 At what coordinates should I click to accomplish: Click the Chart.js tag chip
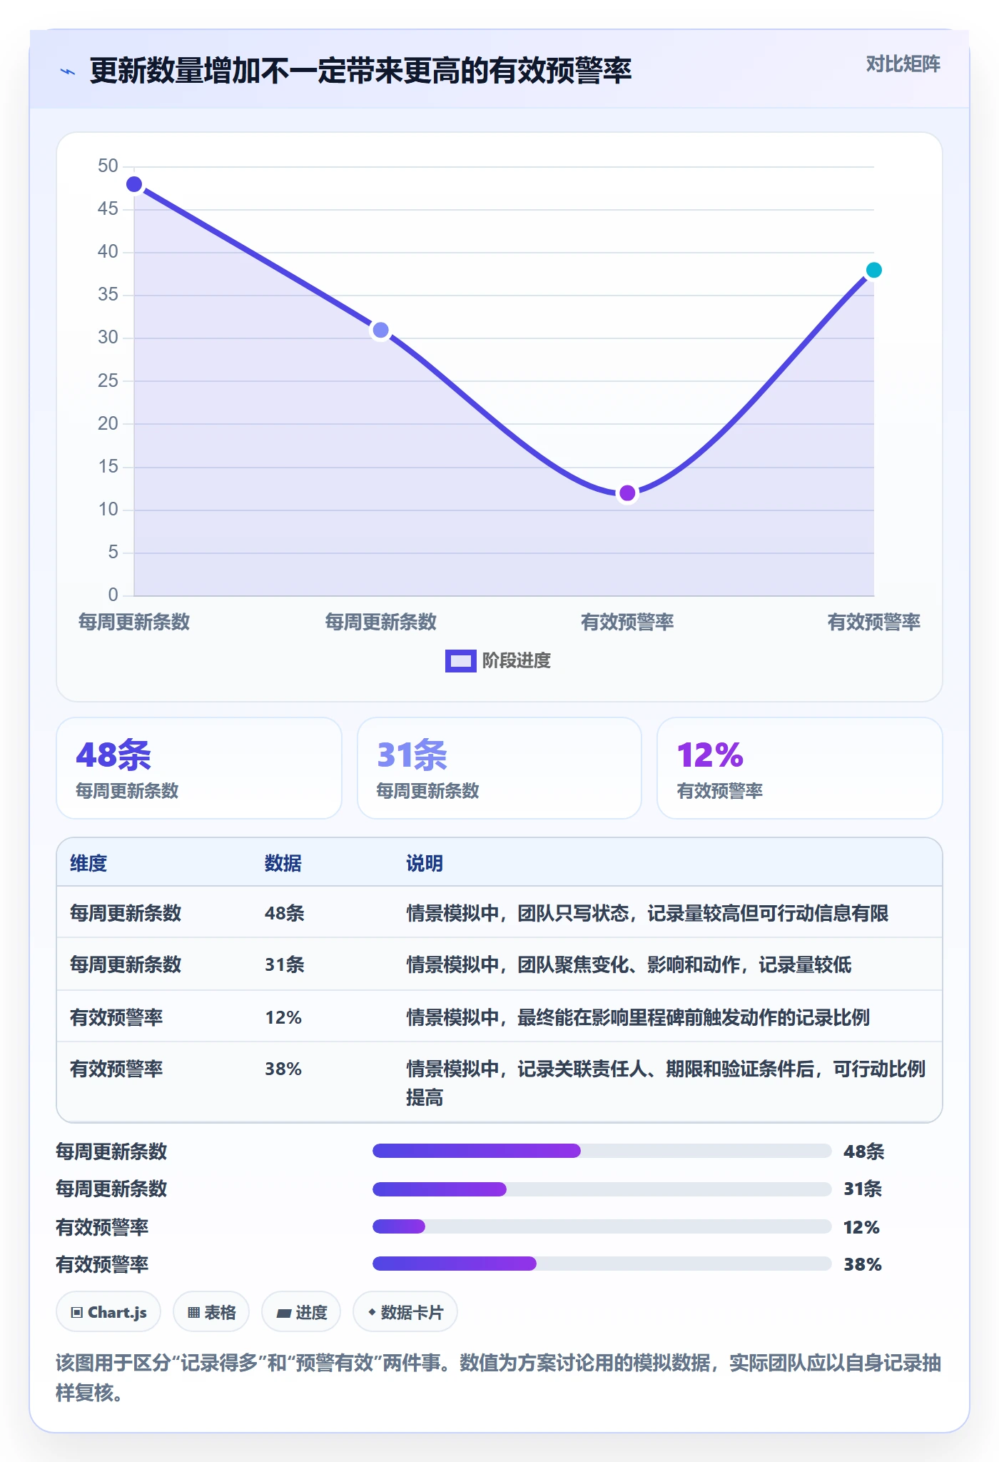[108, 1312]
